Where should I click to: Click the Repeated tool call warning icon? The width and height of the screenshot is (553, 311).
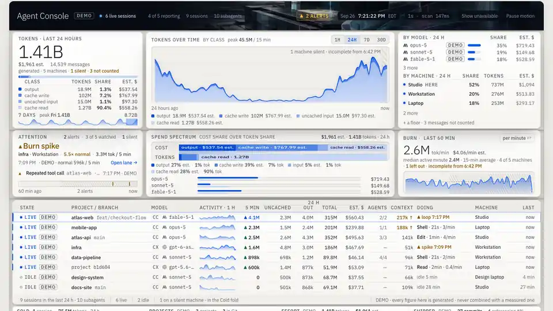[x=20, y=173]
